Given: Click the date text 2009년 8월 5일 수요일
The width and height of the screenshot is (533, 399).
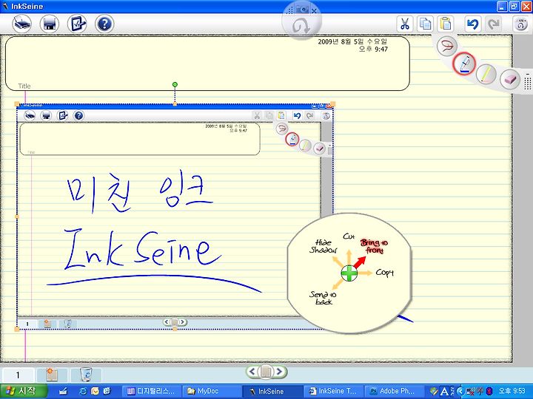Looking at the screenshot, I should click(352, 41).
